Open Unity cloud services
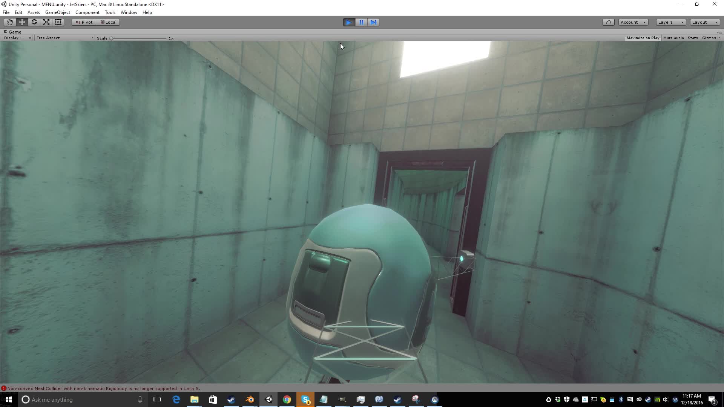This screenshot has height=407, width=724. (x=608, y=22)
